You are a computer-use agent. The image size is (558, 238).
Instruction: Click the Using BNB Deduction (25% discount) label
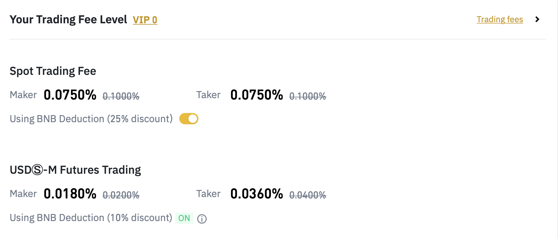pyautogui.click(x=91, y=119)
